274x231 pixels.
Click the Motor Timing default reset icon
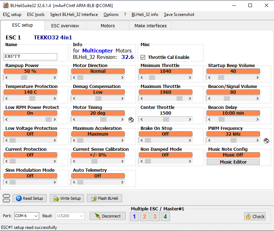pyautogui.click(x=131, y=120)
